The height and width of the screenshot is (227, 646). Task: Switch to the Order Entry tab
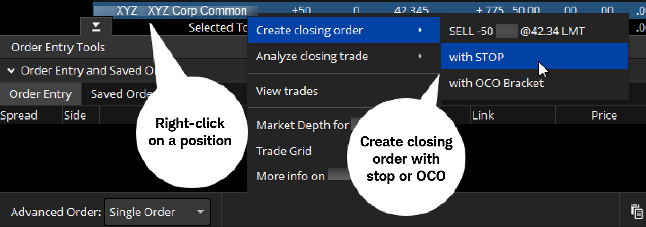coord(40,94)
